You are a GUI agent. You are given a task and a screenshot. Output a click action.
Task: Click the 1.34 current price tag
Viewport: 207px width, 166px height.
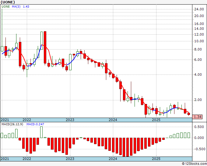[x=198, y=117]
